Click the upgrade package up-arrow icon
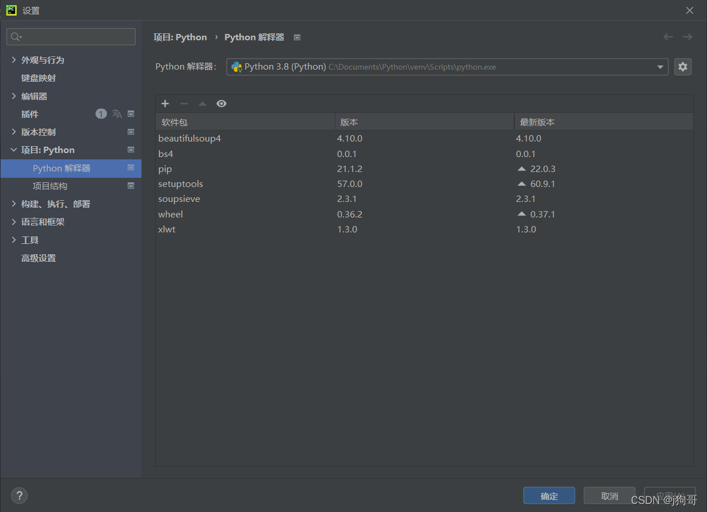Viewport: 707px width, 512px height. pyautogui.click(x=202, y=104)
